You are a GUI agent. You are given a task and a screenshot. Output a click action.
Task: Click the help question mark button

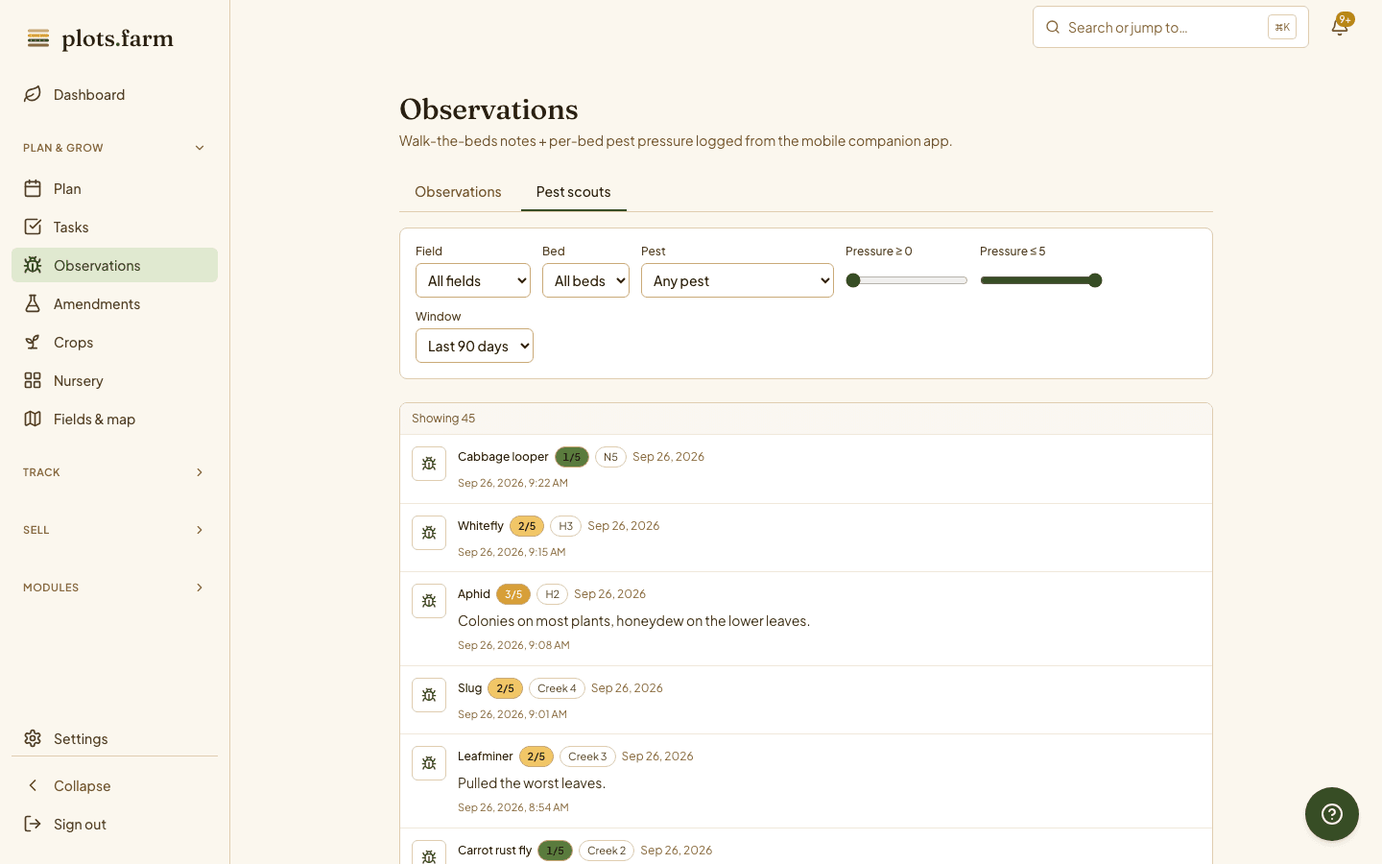click(1331, 814)
